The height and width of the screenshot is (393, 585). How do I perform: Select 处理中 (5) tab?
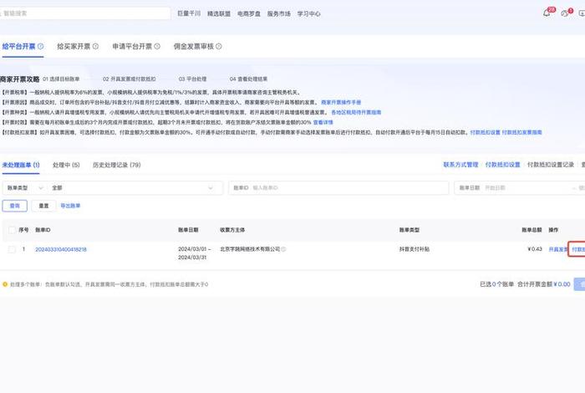66,165
